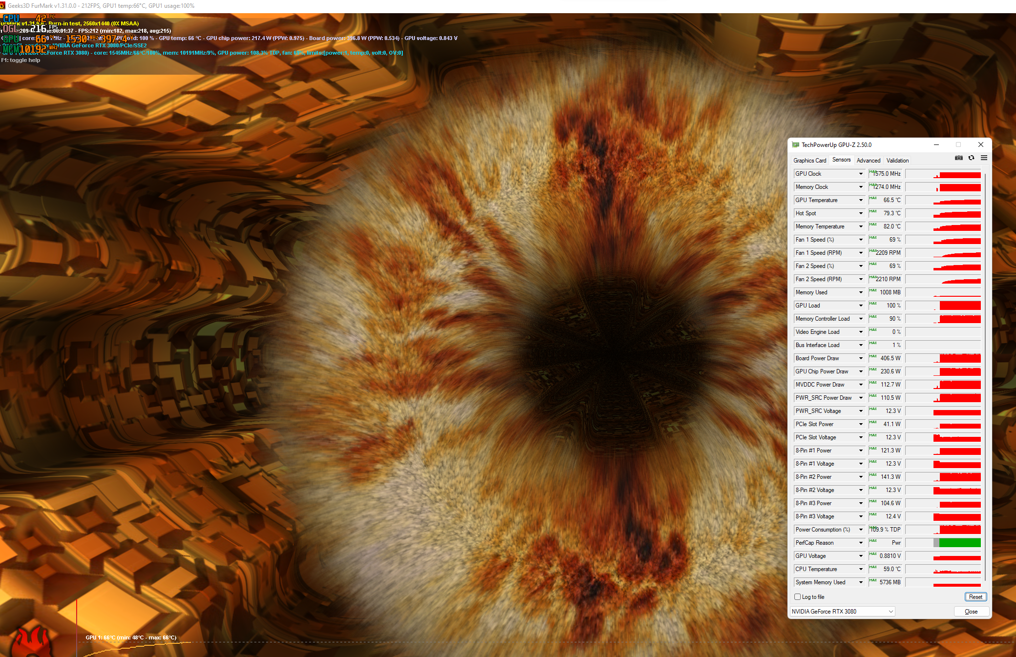Open the GPU-Z hamburger menu
The width and height of the screenshot is (1016, 657).
(x=984, y=158)
